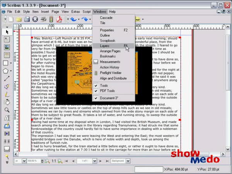
Task: Click the horizontal scrollbar thumb
Action: point(129,154)
